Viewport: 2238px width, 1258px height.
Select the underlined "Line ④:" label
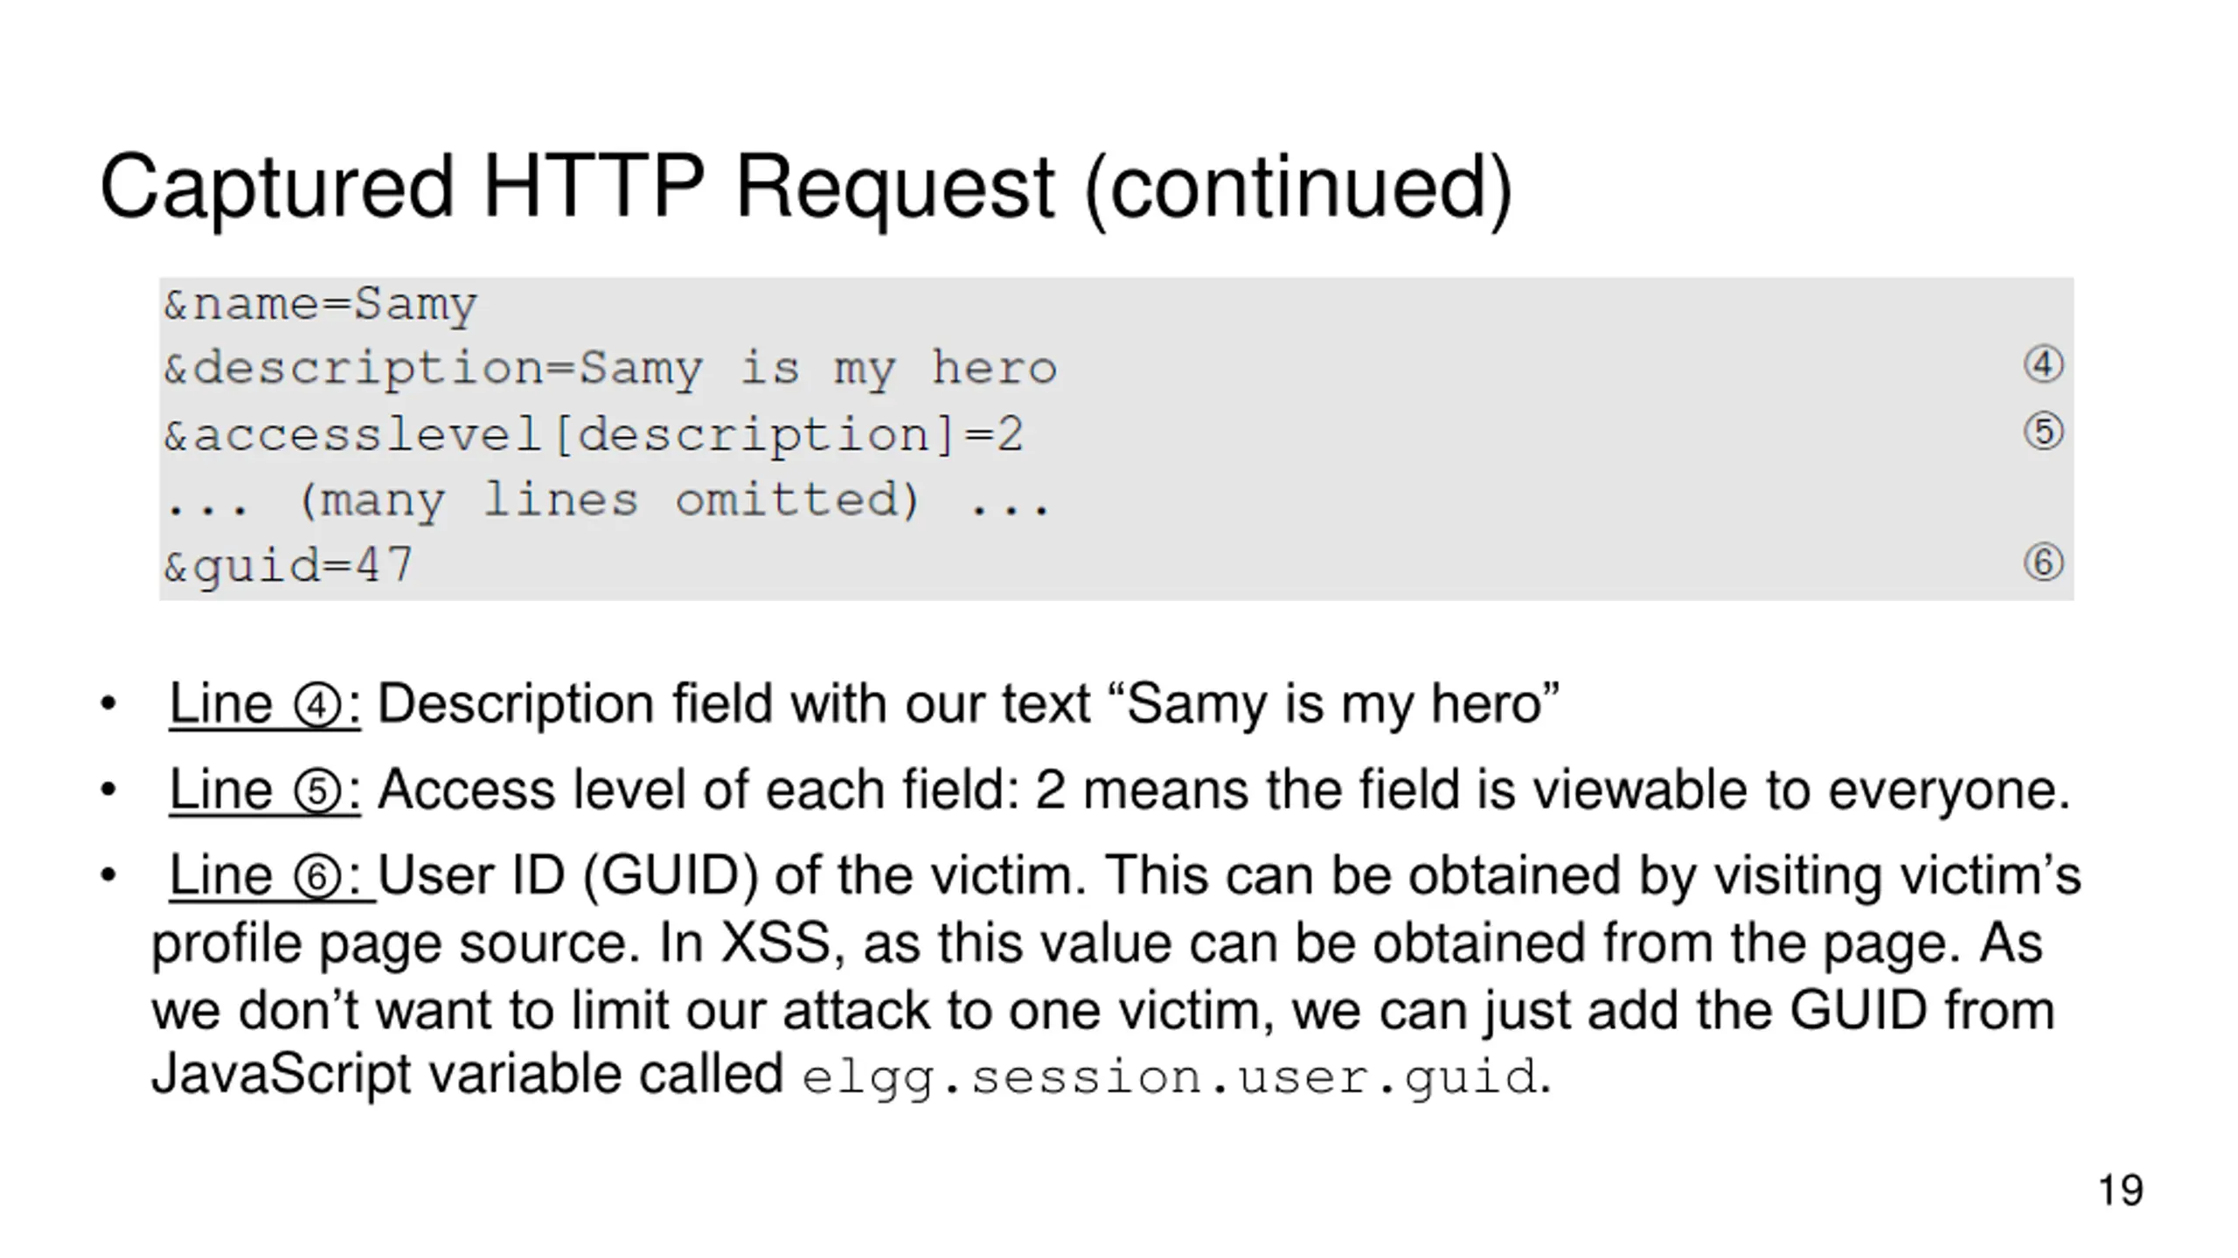pos(264,704)
